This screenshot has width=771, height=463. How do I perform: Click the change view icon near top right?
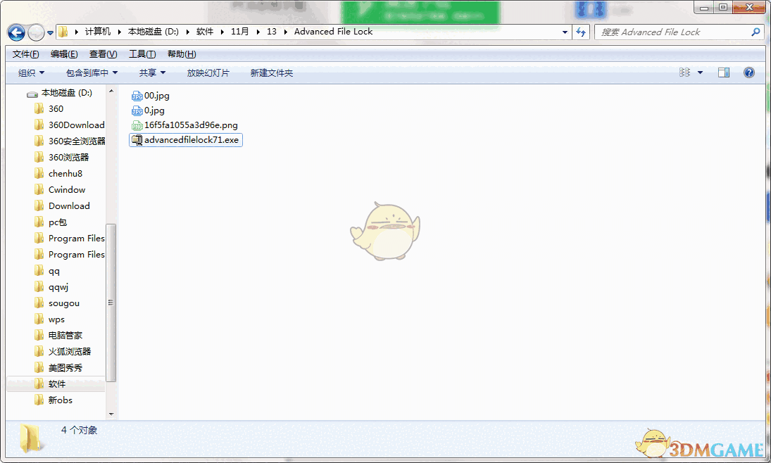click(x=687, y=72)
